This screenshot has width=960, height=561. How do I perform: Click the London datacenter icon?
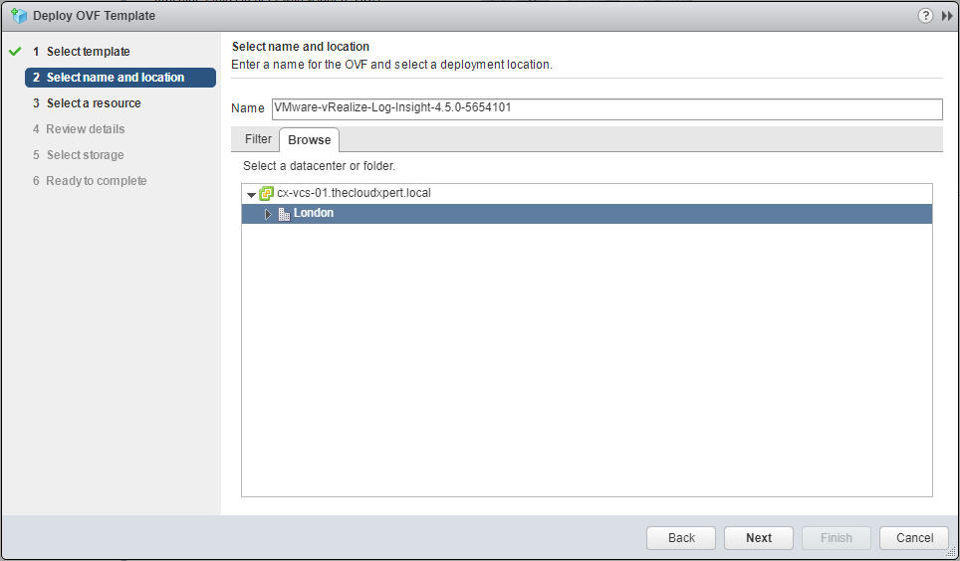(284, 214)
